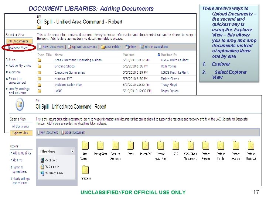Click the folder icon in the Executive Summaries list row
The width and height of the screenshot is (266, 199).
click(40, 73)
